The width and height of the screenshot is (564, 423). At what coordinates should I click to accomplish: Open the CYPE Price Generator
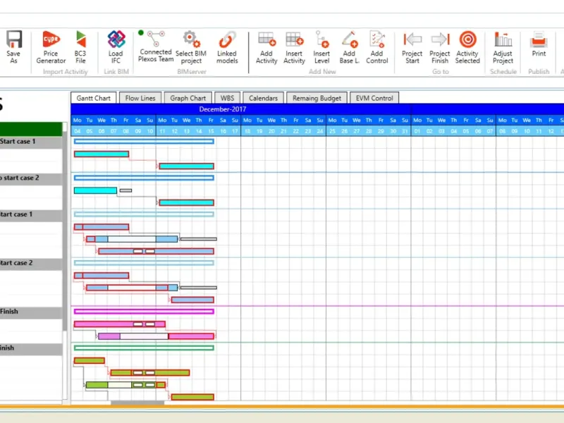[51, 47]
